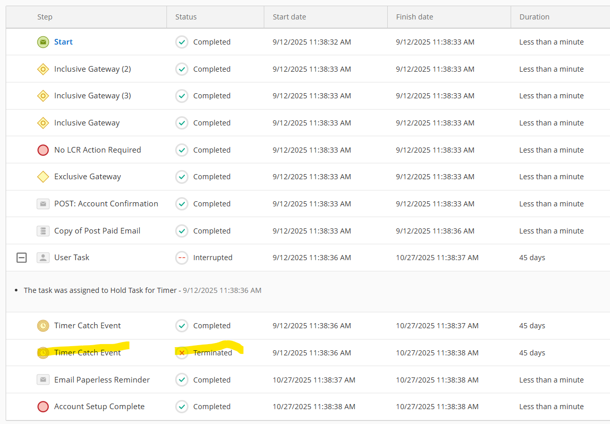The height and width of the screenshot is (424, 610).
Task: Collapse the User Task row details
Action: click(x=22, y=258)
